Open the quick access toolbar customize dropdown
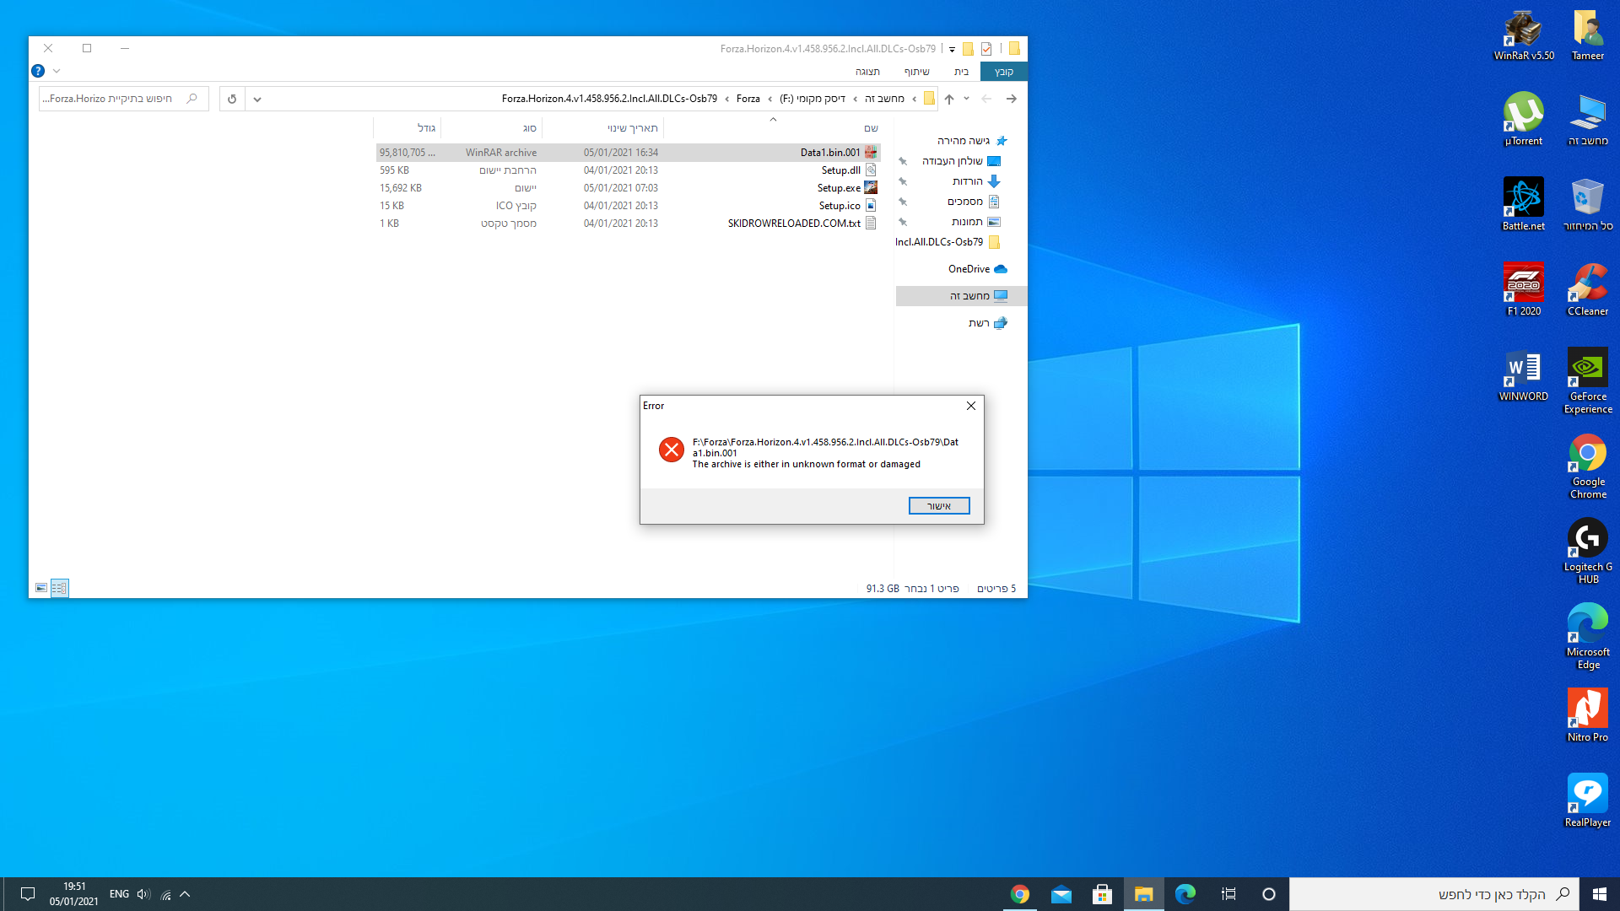Screen dimensions: 1620x911 click(x=952, y=49)
